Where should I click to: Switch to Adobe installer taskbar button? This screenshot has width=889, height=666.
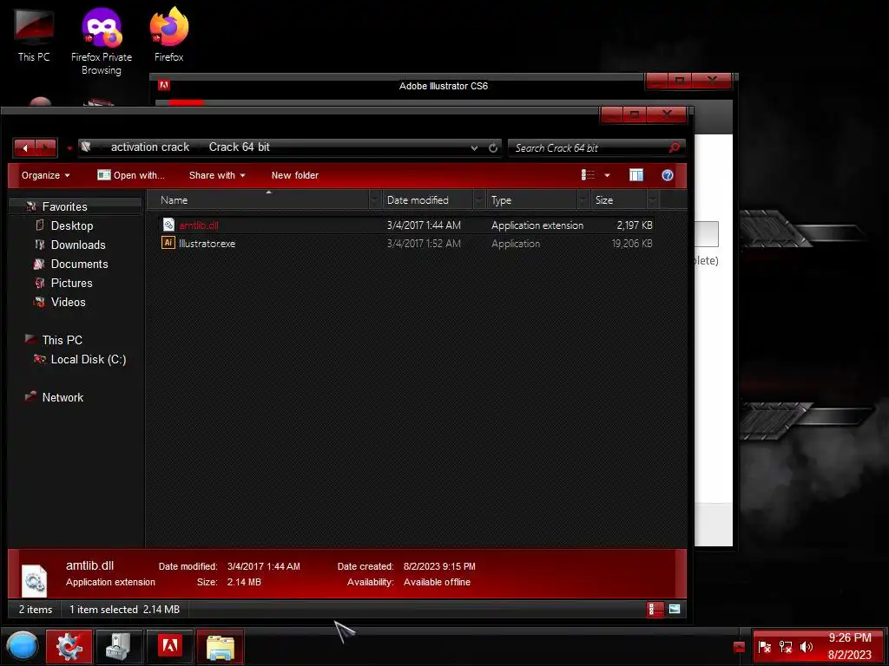170,646
